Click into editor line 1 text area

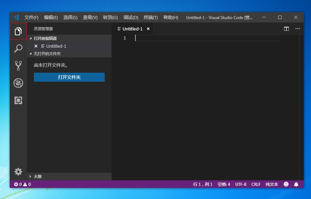click(x=207, y=38)
